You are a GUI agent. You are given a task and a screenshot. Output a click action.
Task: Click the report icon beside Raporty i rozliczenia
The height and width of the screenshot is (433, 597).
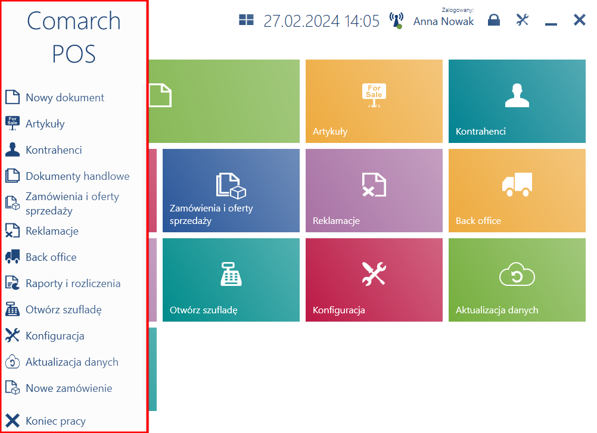click(x=12, y=283)
